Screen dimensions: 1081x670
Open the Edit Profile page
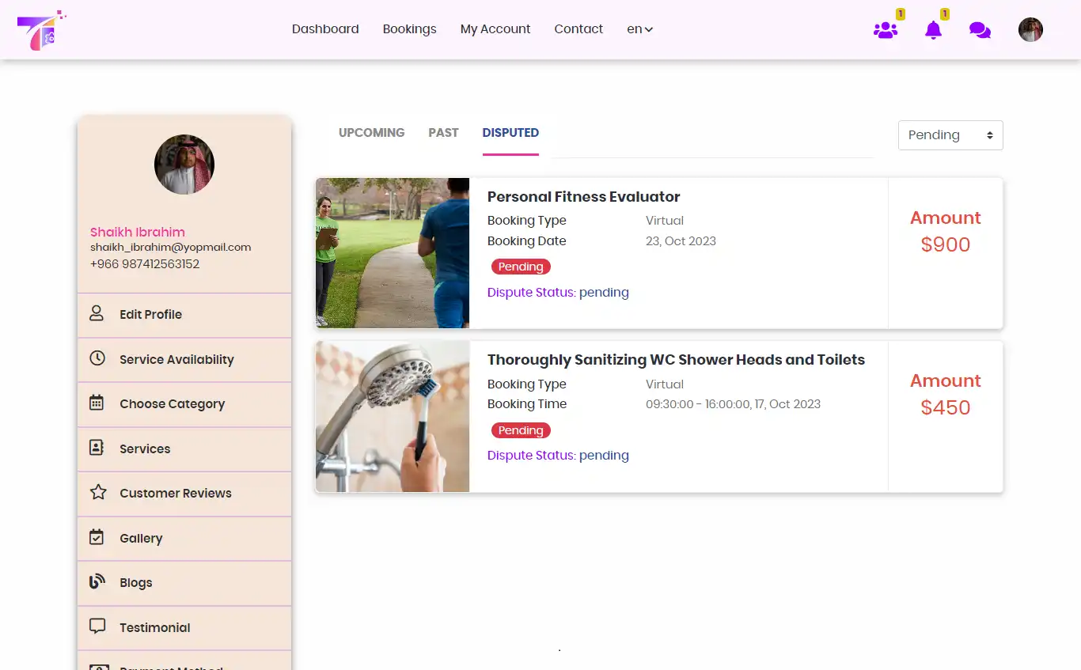[150, 314]
